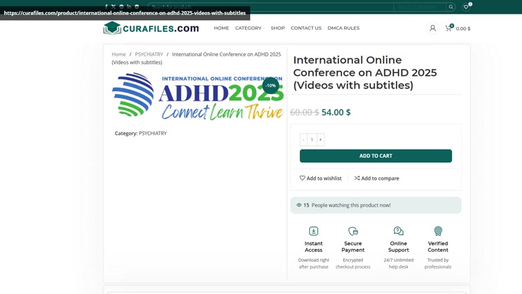Click the product title heading
This screenshot has height=294, width=522.
click(x=365, y=72)
